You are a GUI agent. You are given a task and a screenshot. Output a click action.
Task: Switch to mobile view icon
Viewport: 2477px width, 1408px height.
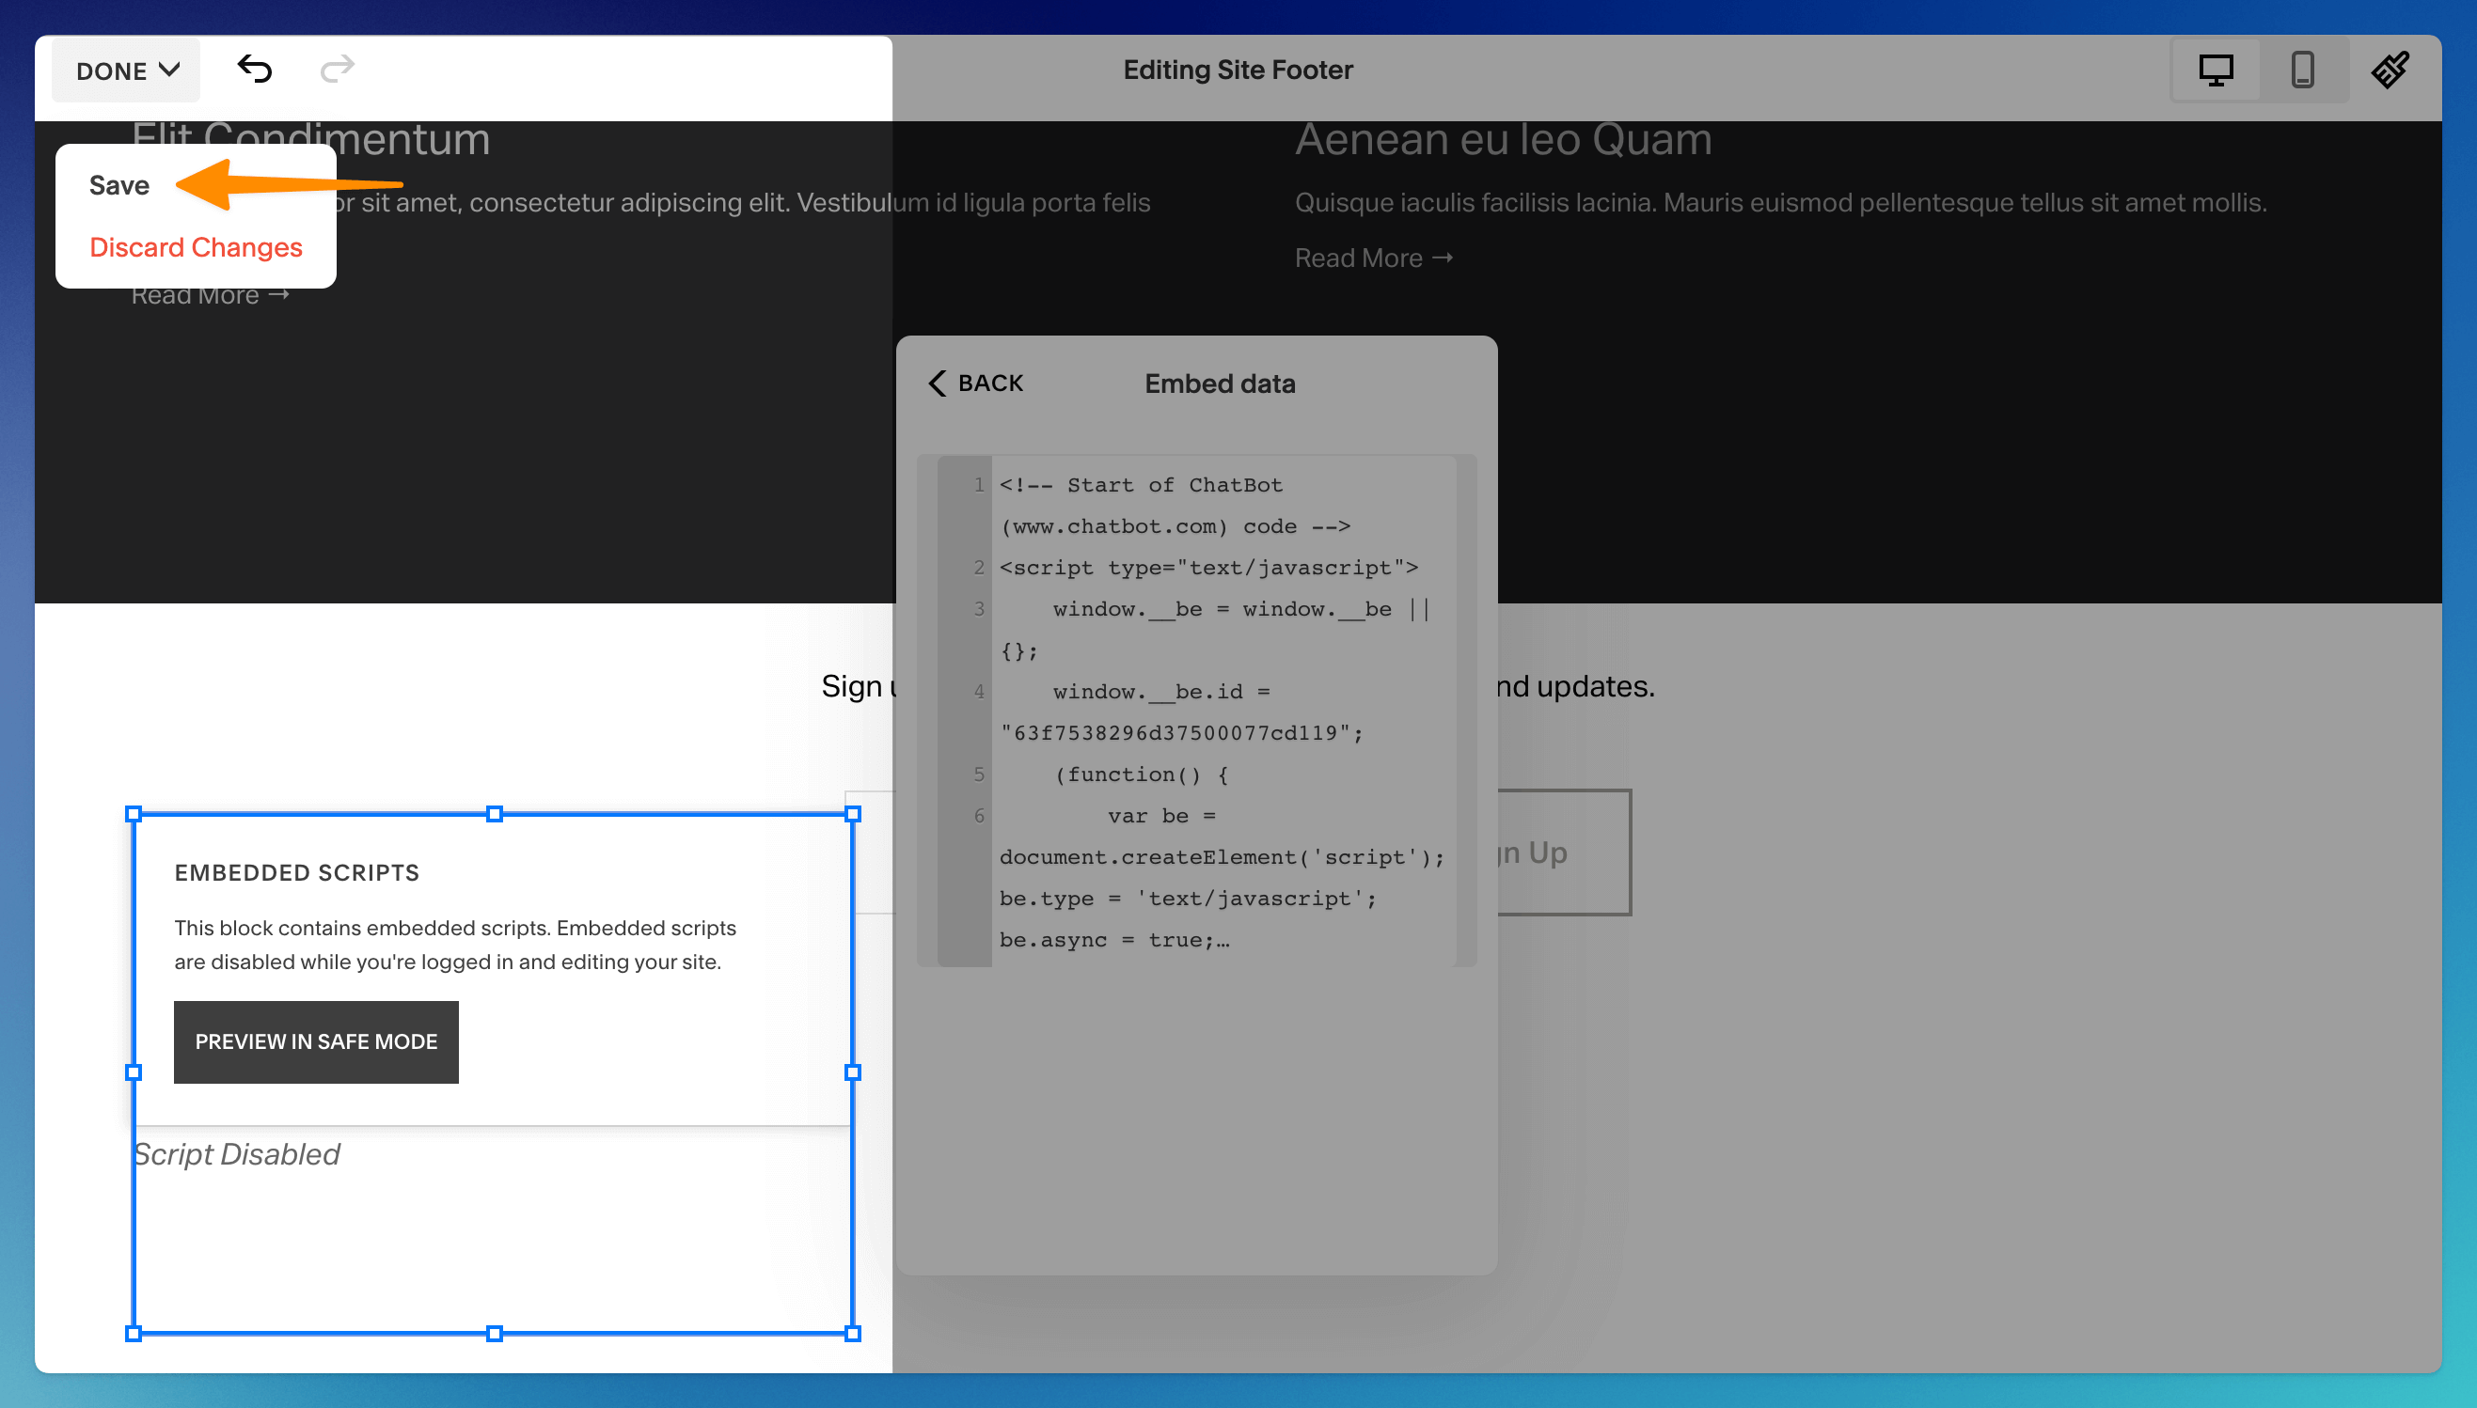click(x=2302, y=70)
